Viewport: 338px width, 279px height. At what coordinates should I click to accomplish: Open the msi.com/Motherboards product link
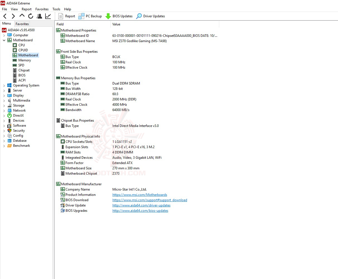point(140,195)
